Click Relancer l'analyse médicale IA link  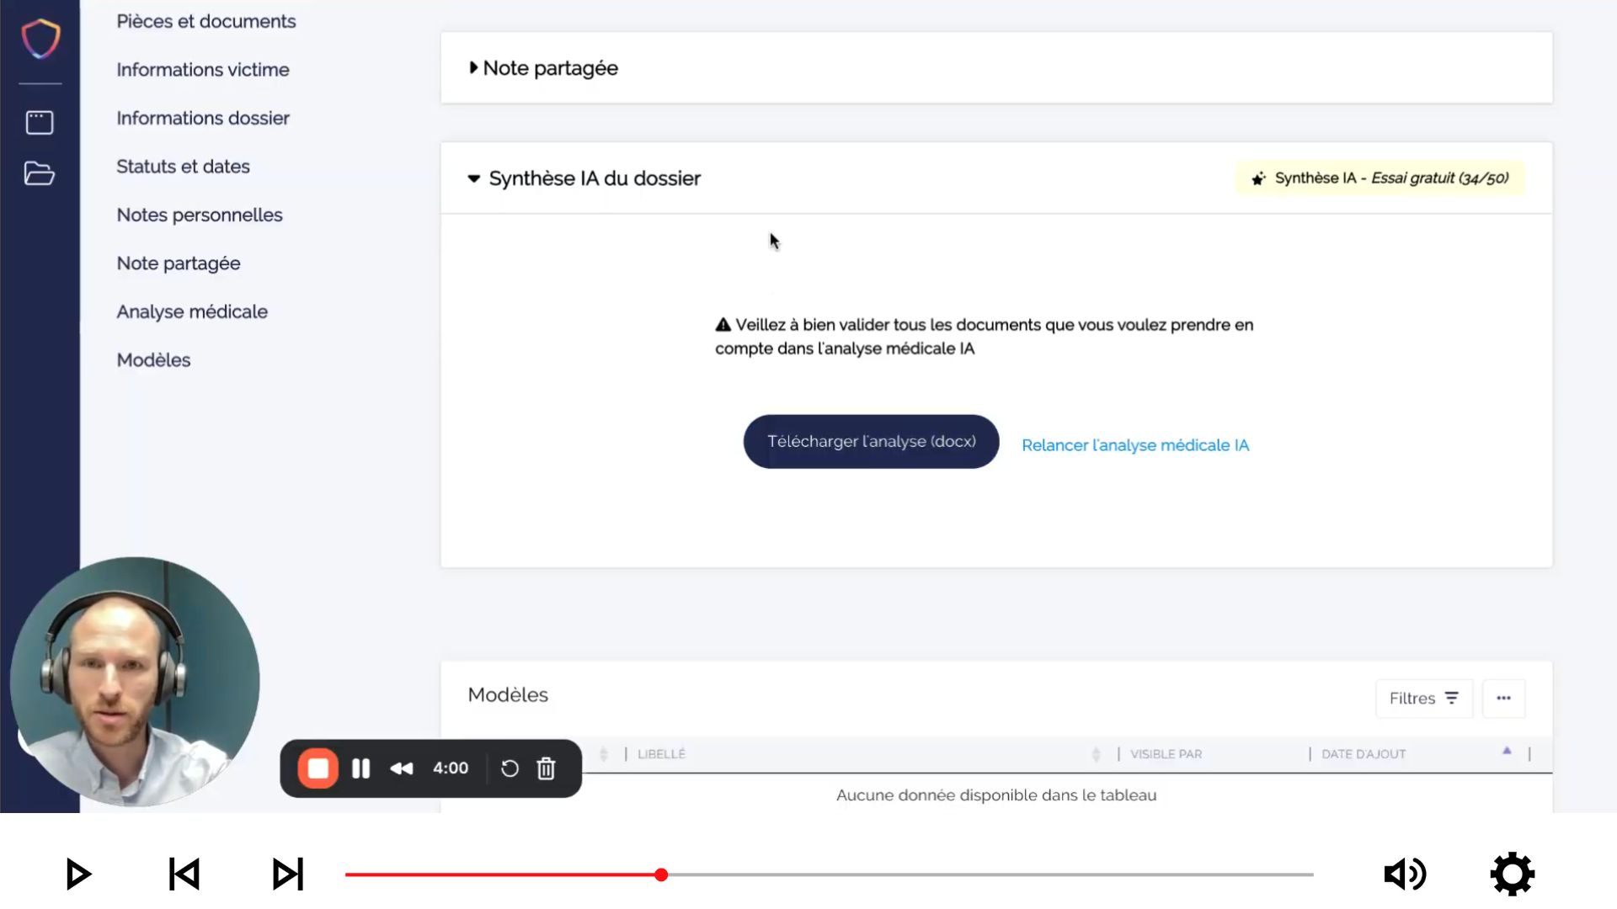point(1134,445)
